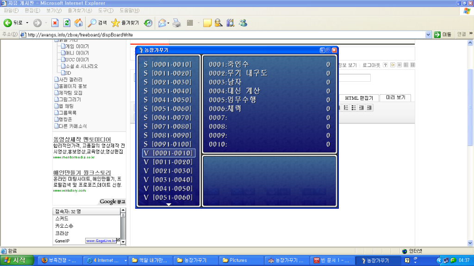Select S [0051-0060] in game list

(x=168, y=109)
